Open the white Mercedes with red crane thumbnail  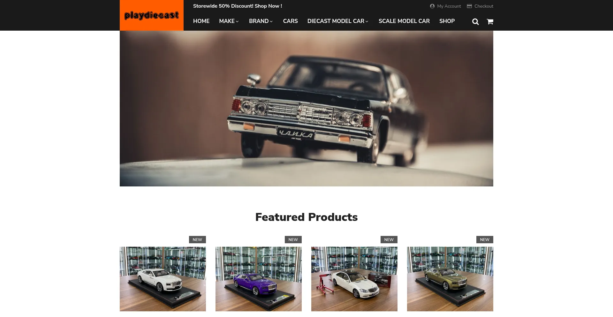(x=354, y=279)
